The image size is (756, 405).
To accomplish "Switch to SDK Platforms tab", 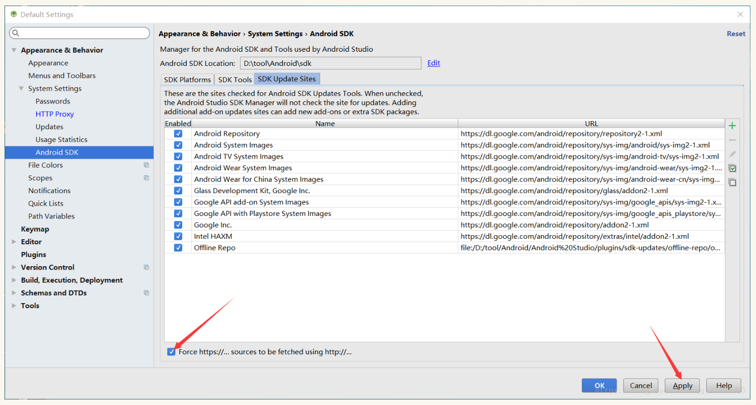I will coord(187,80).
